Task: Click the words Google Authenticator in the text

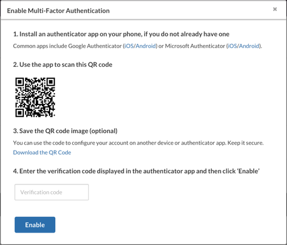Action: [95, 46]
